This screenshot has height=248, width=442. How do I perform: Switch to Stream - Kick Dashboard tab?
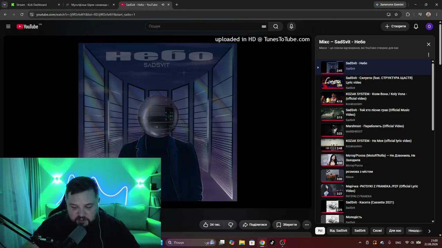click(x=36, y=5)
